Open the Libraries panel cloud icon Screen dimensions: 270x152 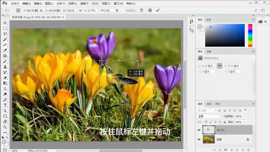(x=261, y=22)
